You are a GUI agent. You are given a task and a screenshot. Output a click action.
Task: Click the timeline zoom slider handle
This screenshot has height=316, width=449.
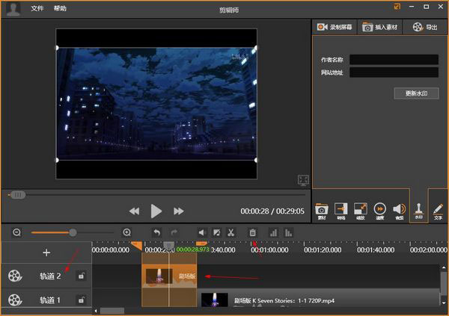pos(73,233)
